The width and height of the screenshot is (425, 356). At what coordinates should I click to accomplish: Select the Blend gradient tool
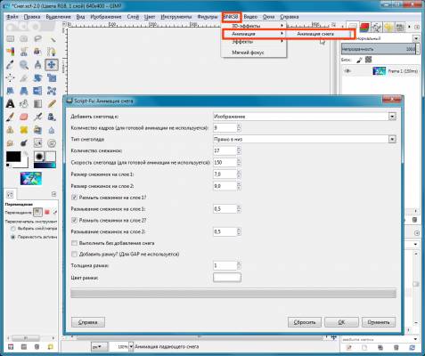tap(37, 104)
